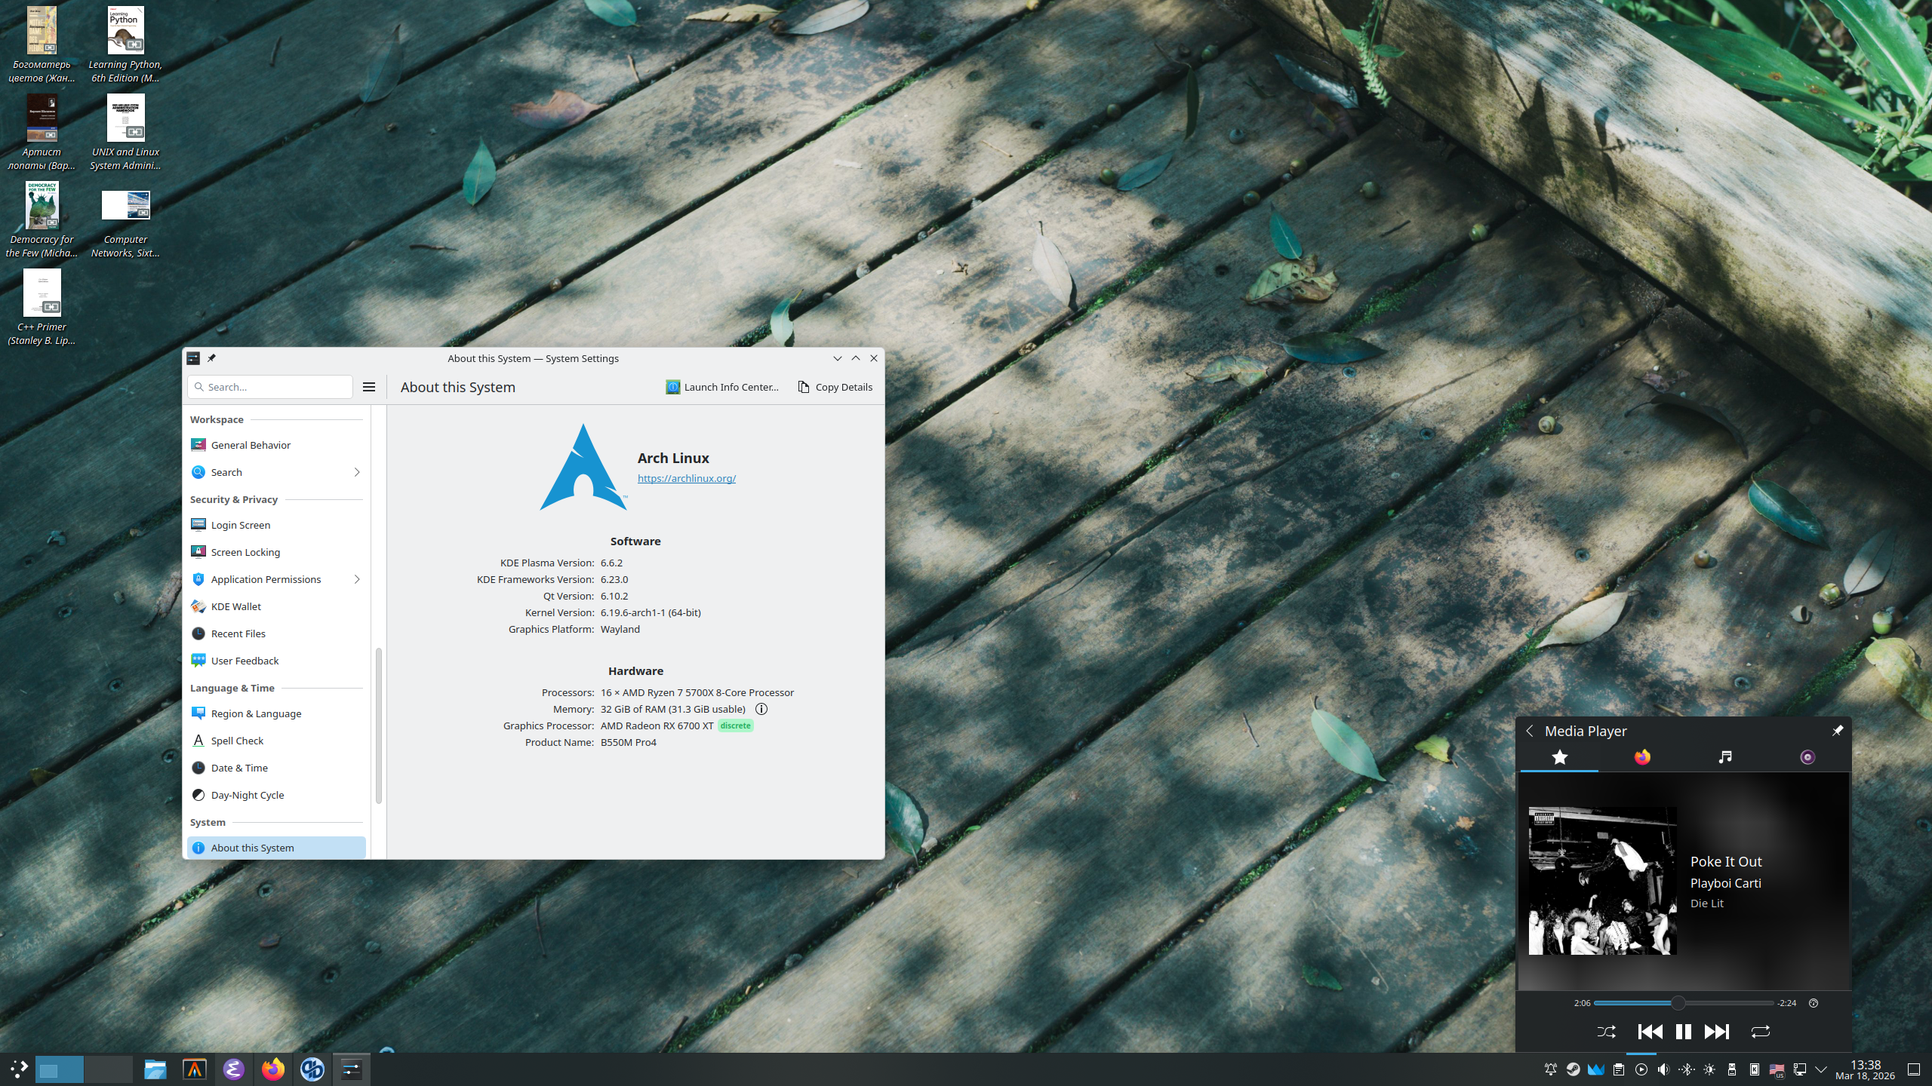Launch Firefox from the taskbar
This screenshot has width=1932, height=1086.
click(272, 1069)
